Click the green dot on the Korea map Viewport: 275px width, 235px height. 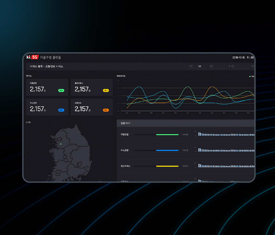coord(61,144)
